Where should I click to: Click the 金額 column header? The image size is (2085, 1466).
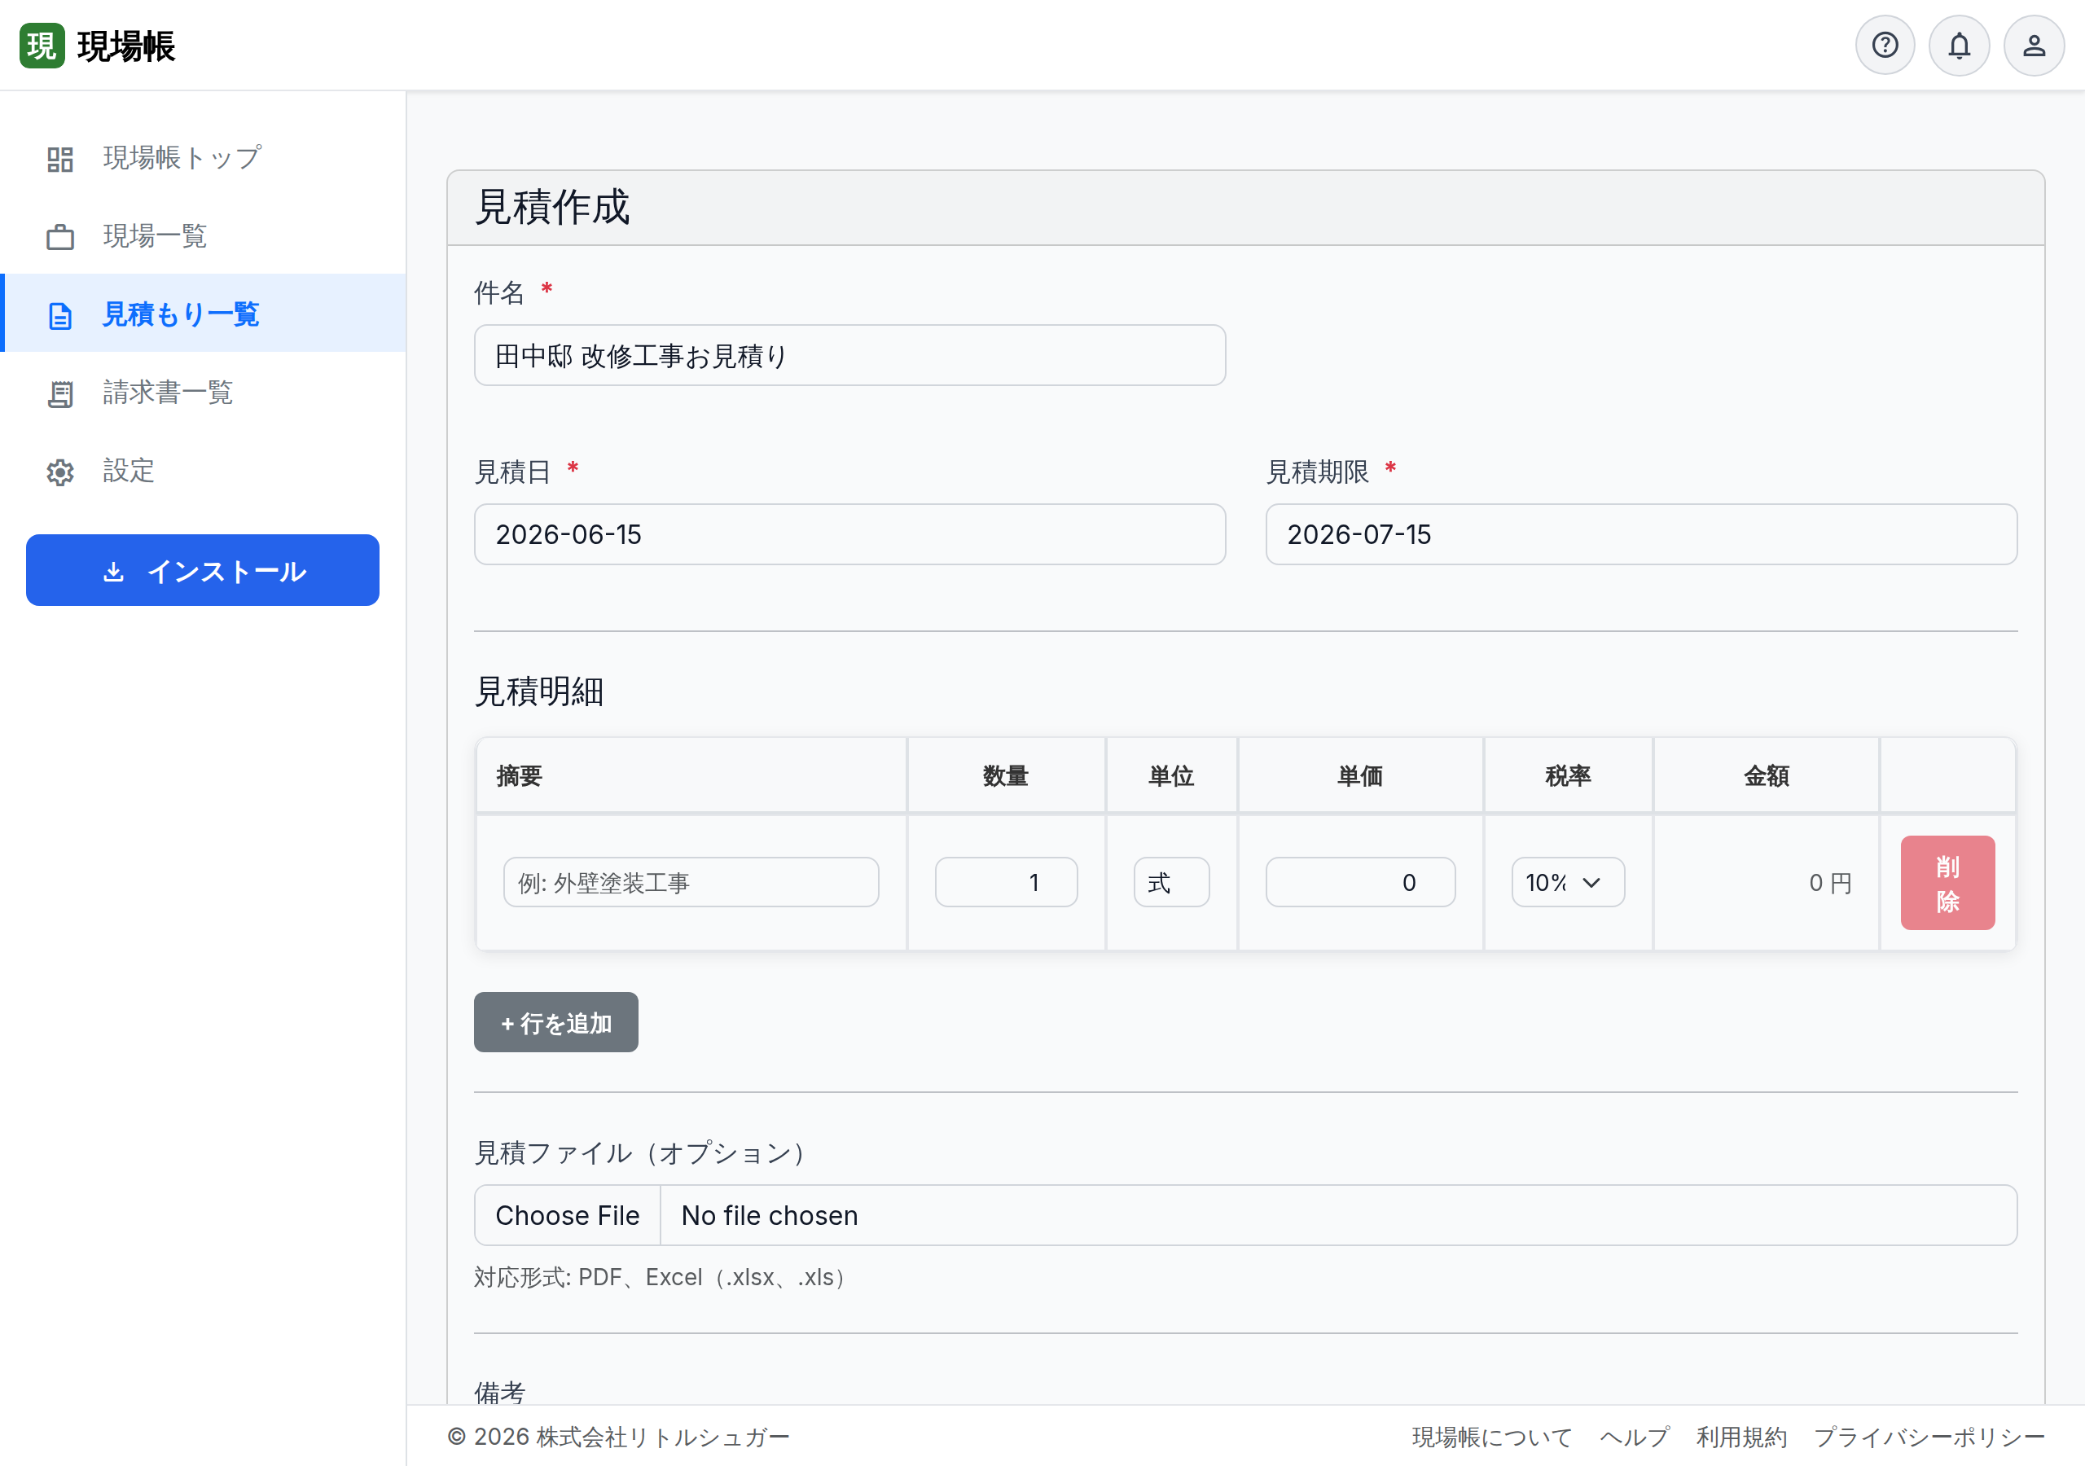(1767, 775)
